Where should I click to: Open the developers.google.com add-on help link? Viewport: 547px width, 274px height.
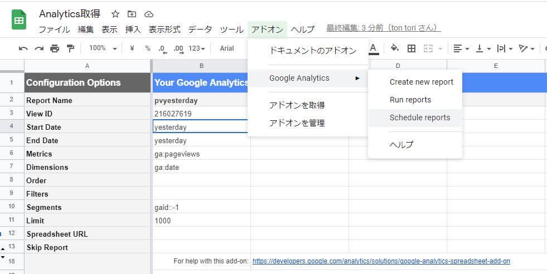pos(381,261)
